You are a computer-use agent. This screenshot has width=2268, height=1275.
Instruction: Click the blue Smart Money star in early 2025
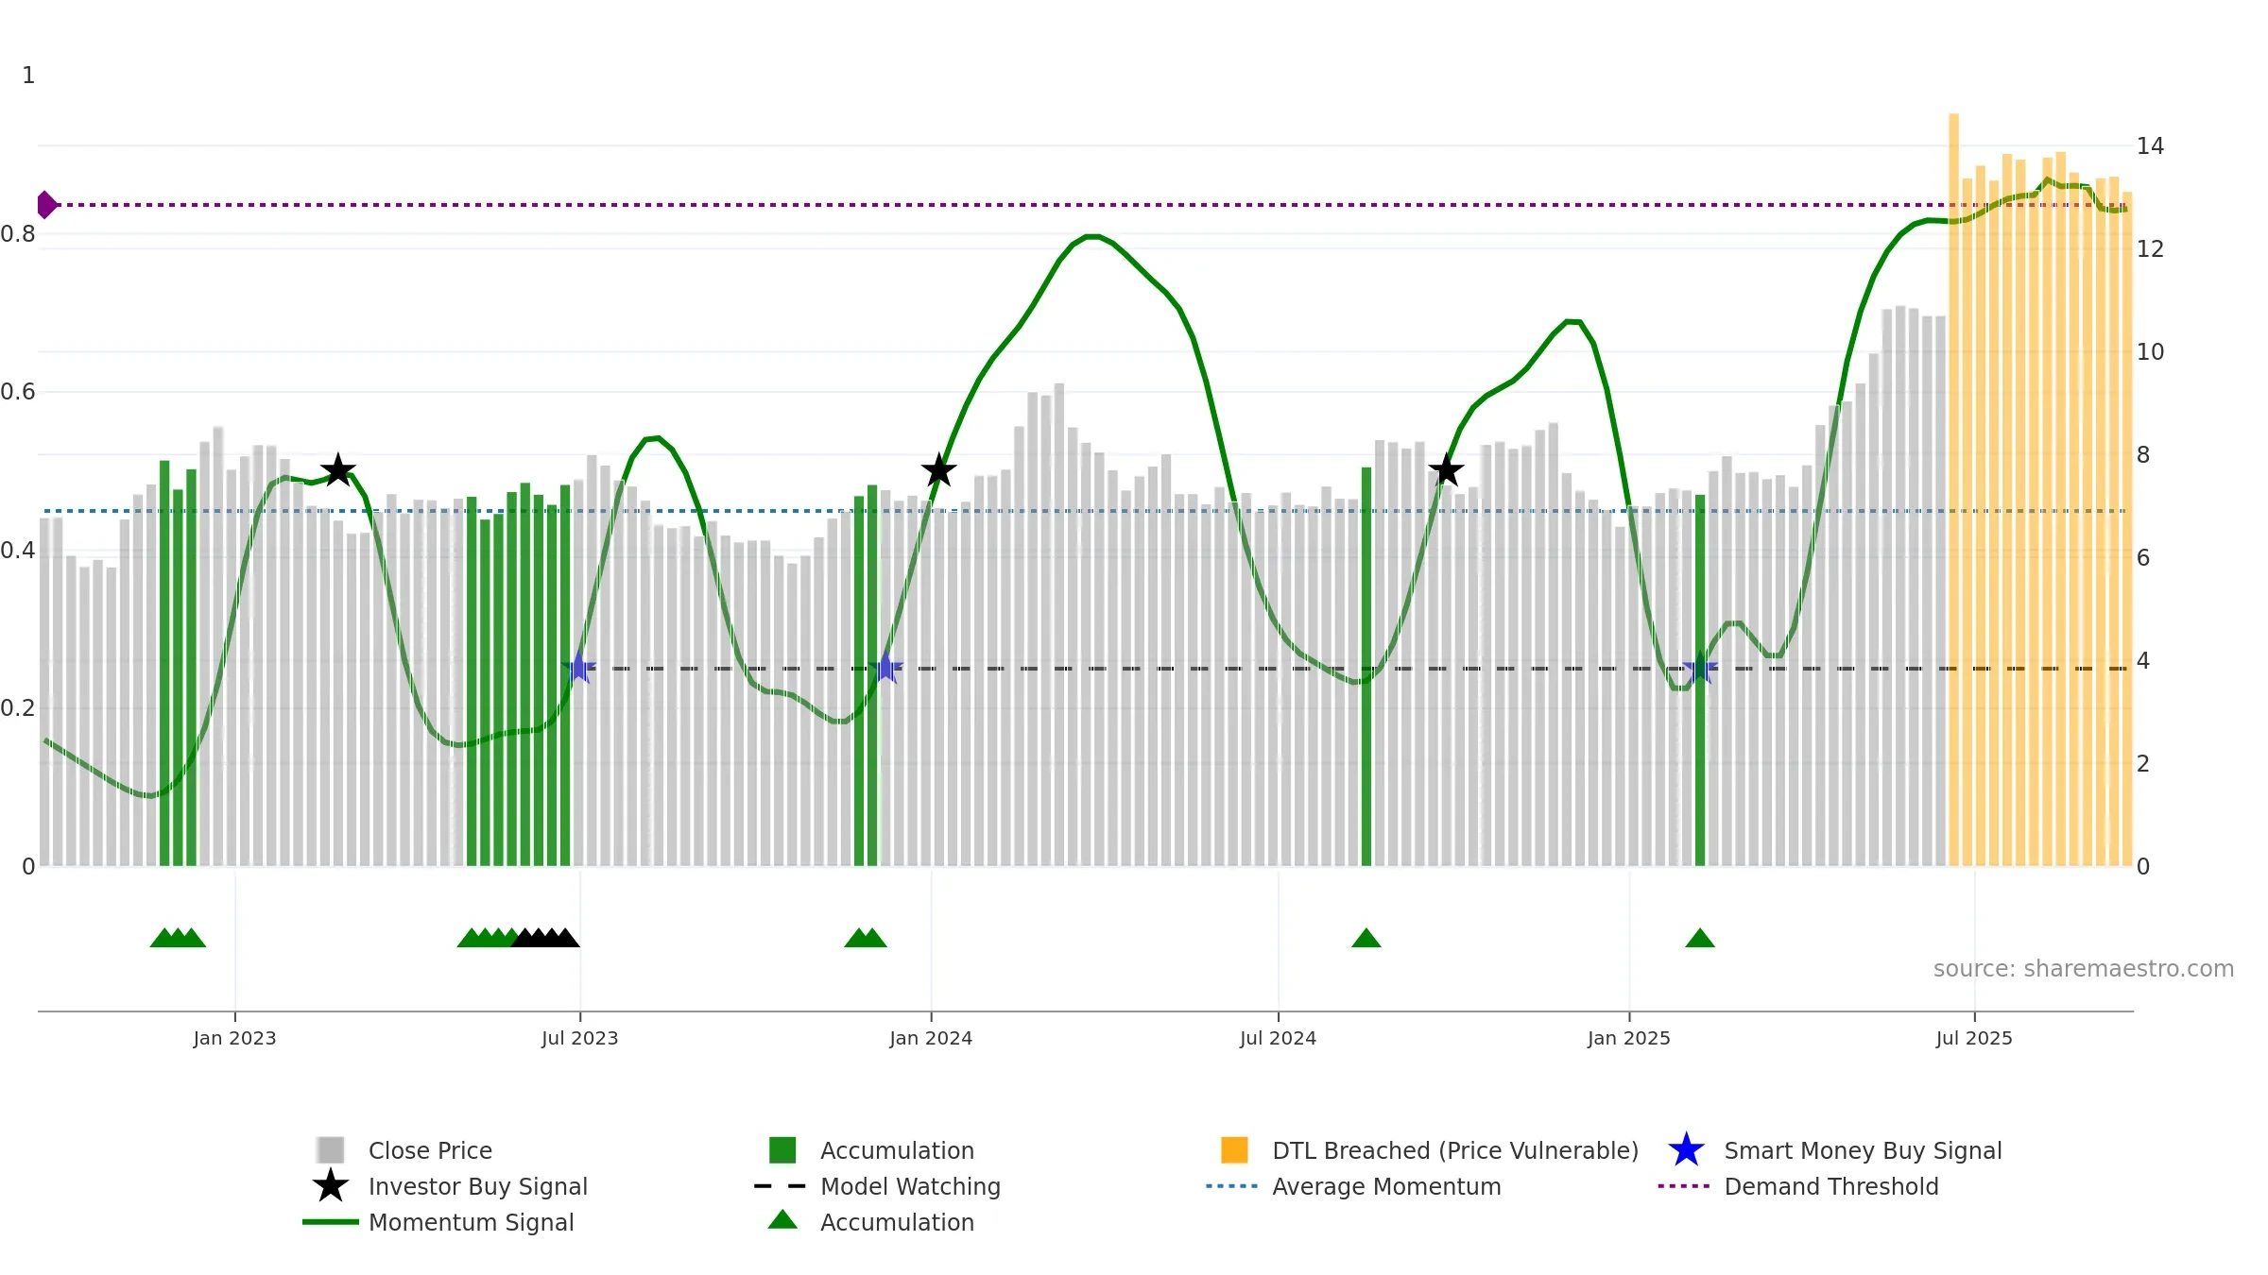(1700, 668)
